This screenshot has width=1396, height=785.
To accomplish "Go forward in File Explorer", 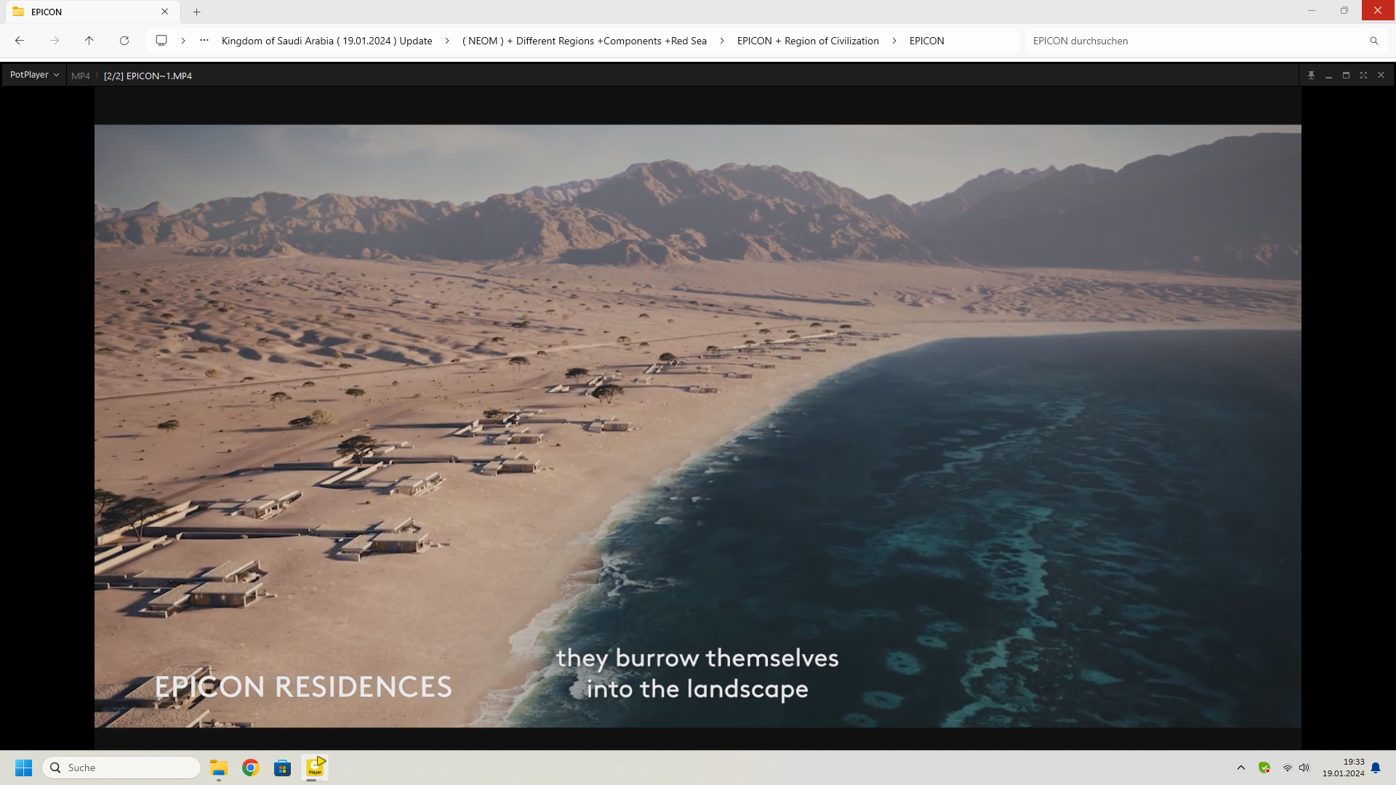I will (55, 41).
